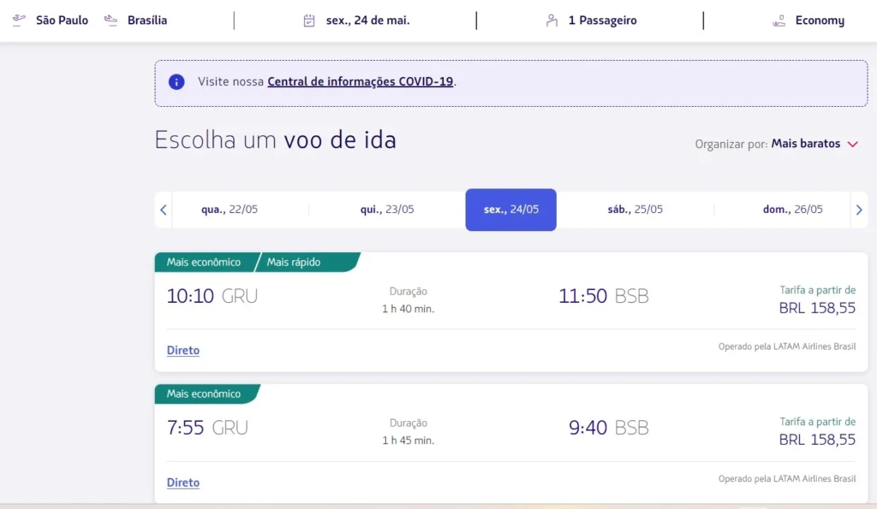Show later dates with right arrow
This screenshot has width=877, height=509.
point(859,210)
